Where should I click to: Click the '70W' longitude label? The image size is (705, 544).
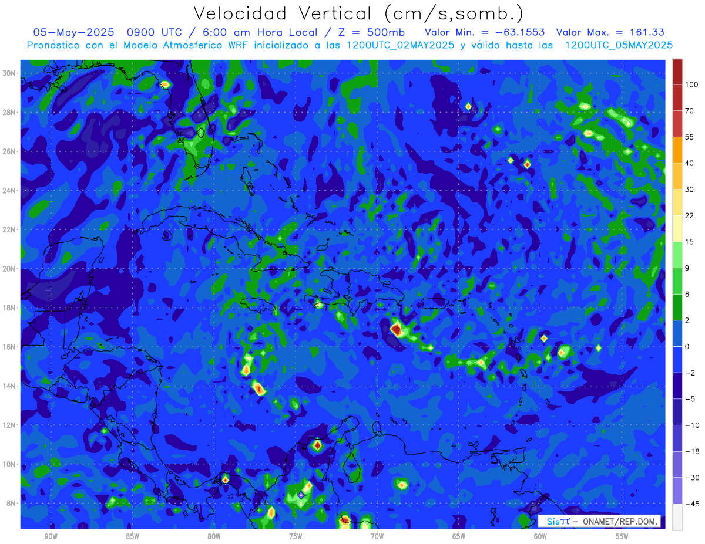377,536
